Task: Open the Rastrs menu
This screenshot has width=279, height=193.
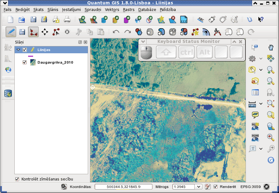Action: coord(129,10)
